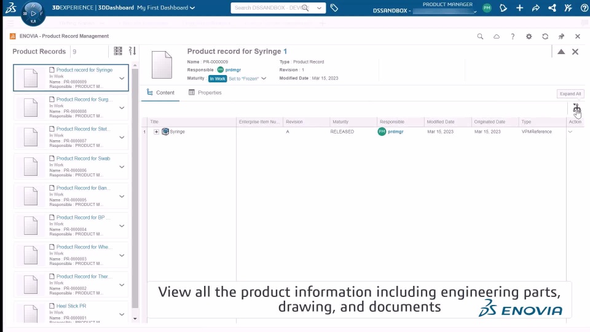Screen dimensions: 590x332
Task: Click the column customization icon above Action
Action: point(576,108)
